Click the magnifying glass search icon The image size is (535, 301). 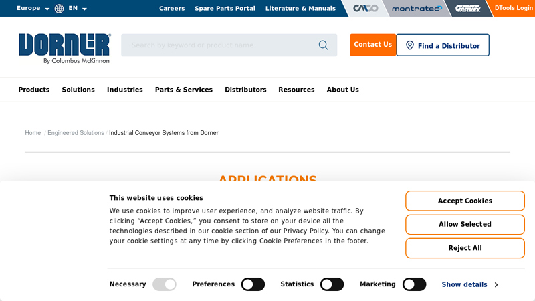pos(323,45)
